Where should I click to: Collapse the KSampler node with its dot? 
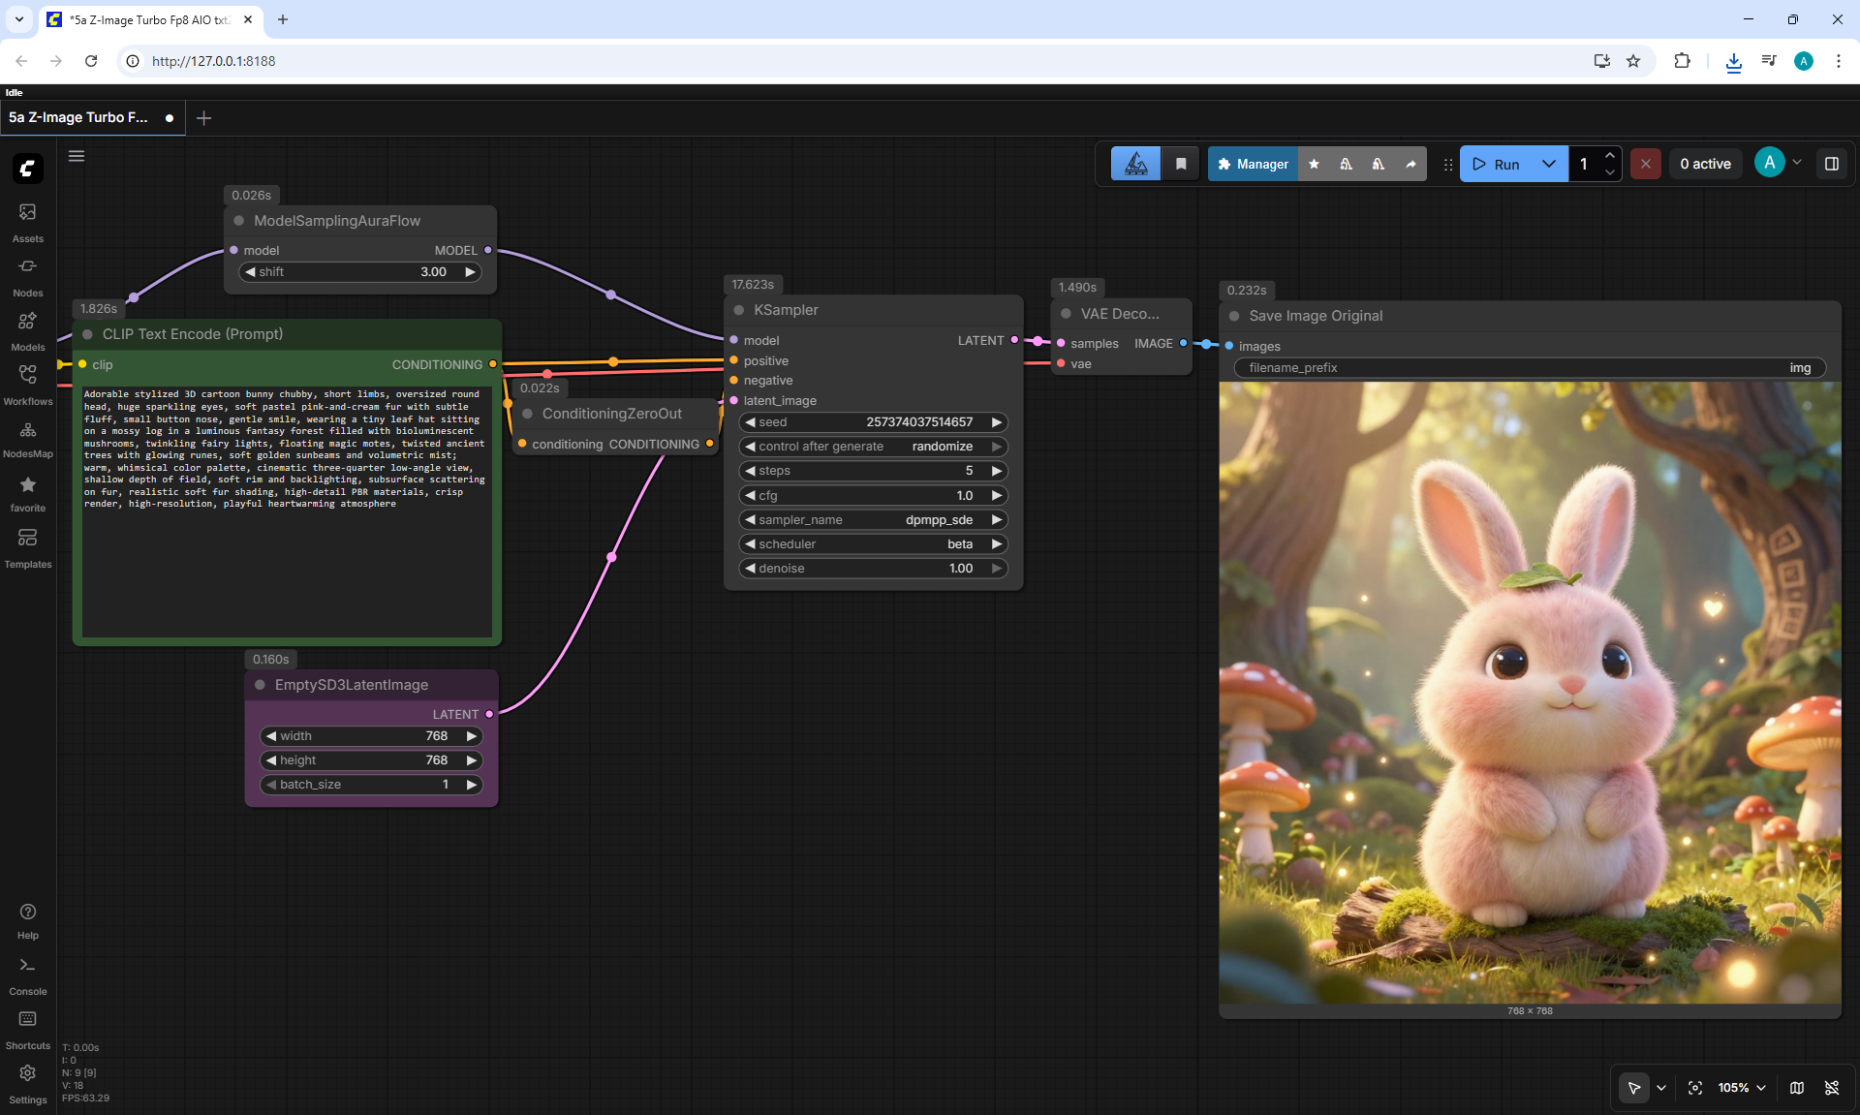coord(739,310)
